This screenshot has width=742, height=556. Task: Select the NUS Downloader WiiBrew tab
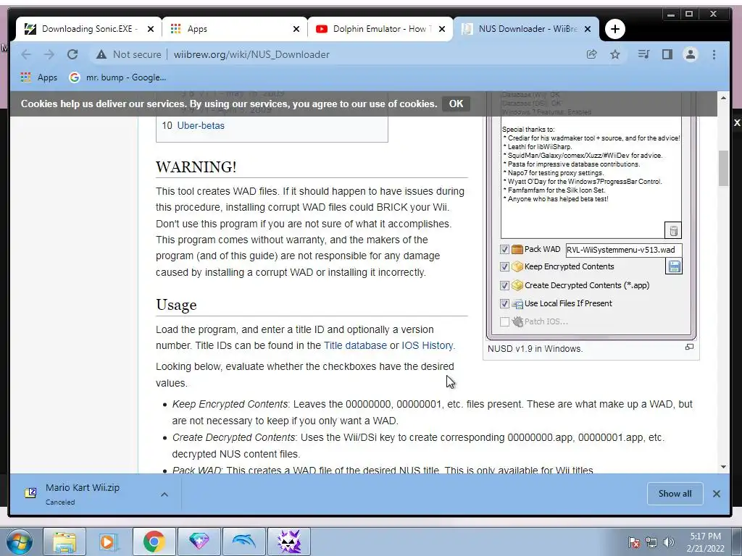pos(525,29)
